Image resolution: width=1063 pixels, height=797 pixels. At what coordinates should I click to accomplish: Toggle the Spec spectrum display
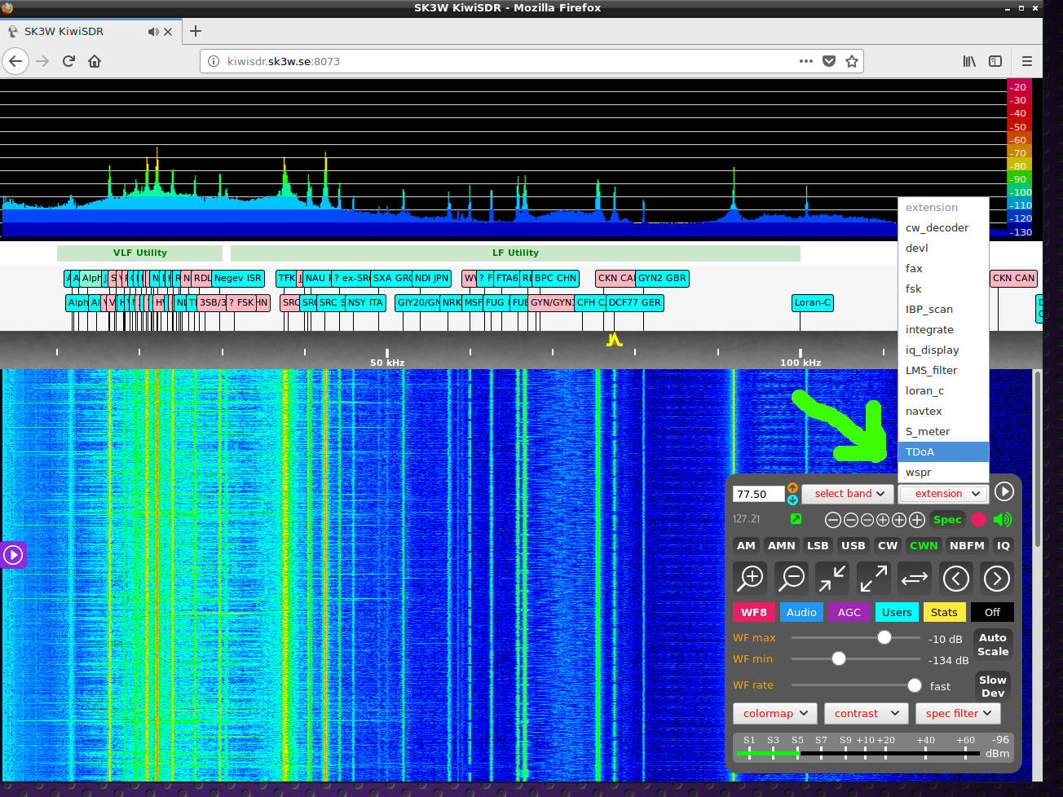(946, 520)
